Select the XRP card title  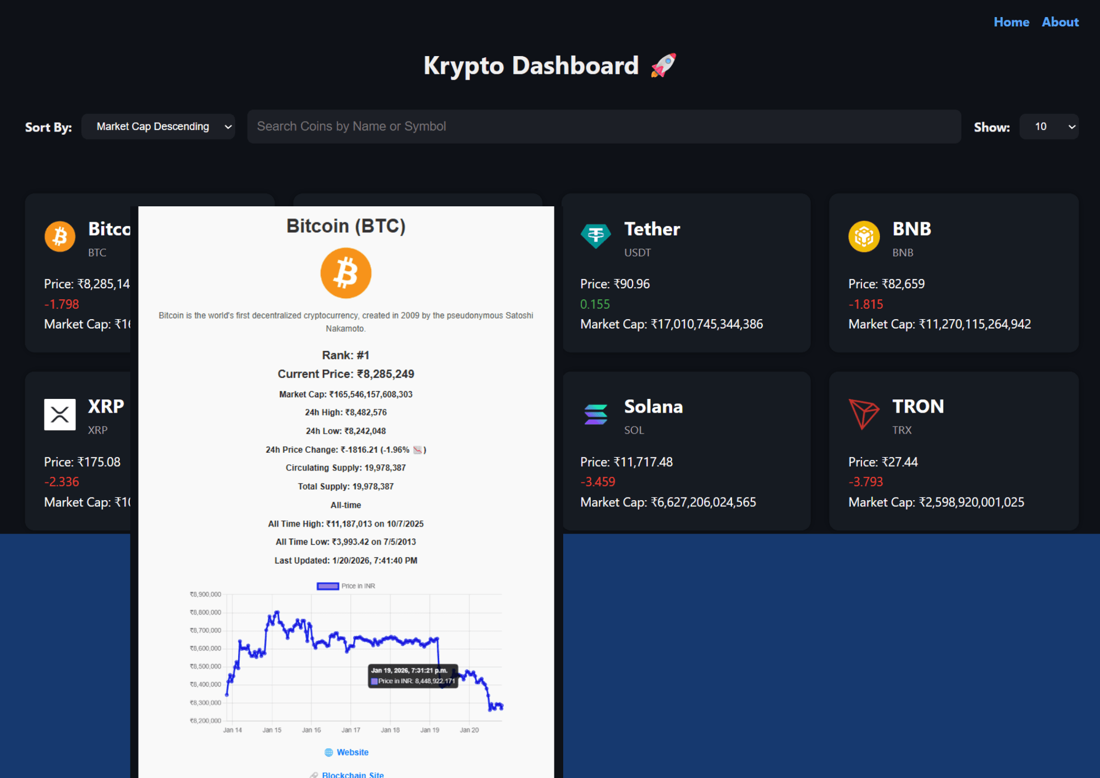(106, 407)
